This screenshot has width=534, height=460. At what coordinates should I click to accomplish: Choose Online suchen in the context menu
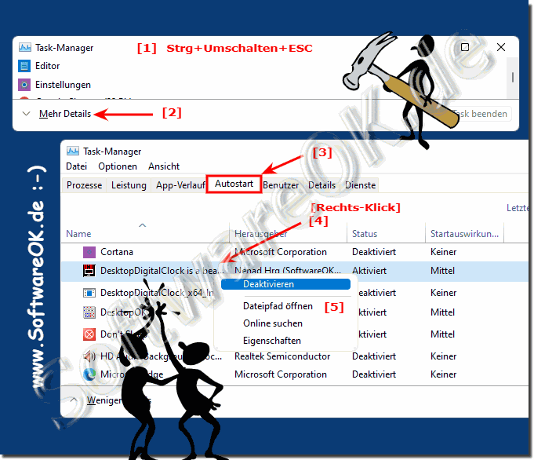point(273,323)
